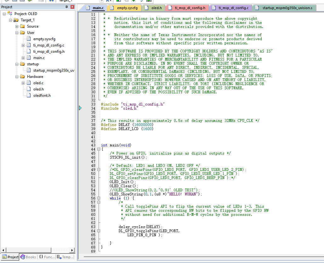Select oledfont.h in the project tree
Image resolution: width=324 pixels, height=263 pixels.
pyautogui.click(x=42, y=96)
